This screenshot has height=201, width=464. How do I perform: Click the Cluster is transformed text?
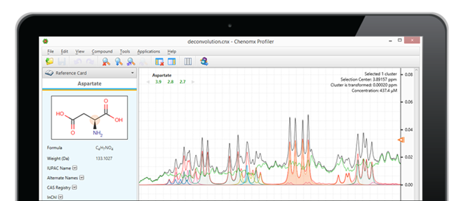364,85
